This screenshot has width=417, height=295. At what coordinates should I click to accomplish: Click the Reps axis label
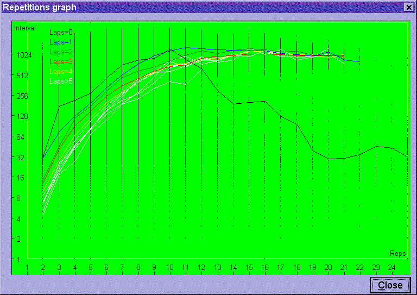(397, 254)
